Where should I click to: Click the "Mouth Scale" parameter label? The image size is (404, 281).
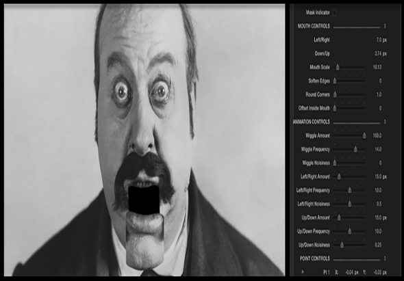coord(320,67)
